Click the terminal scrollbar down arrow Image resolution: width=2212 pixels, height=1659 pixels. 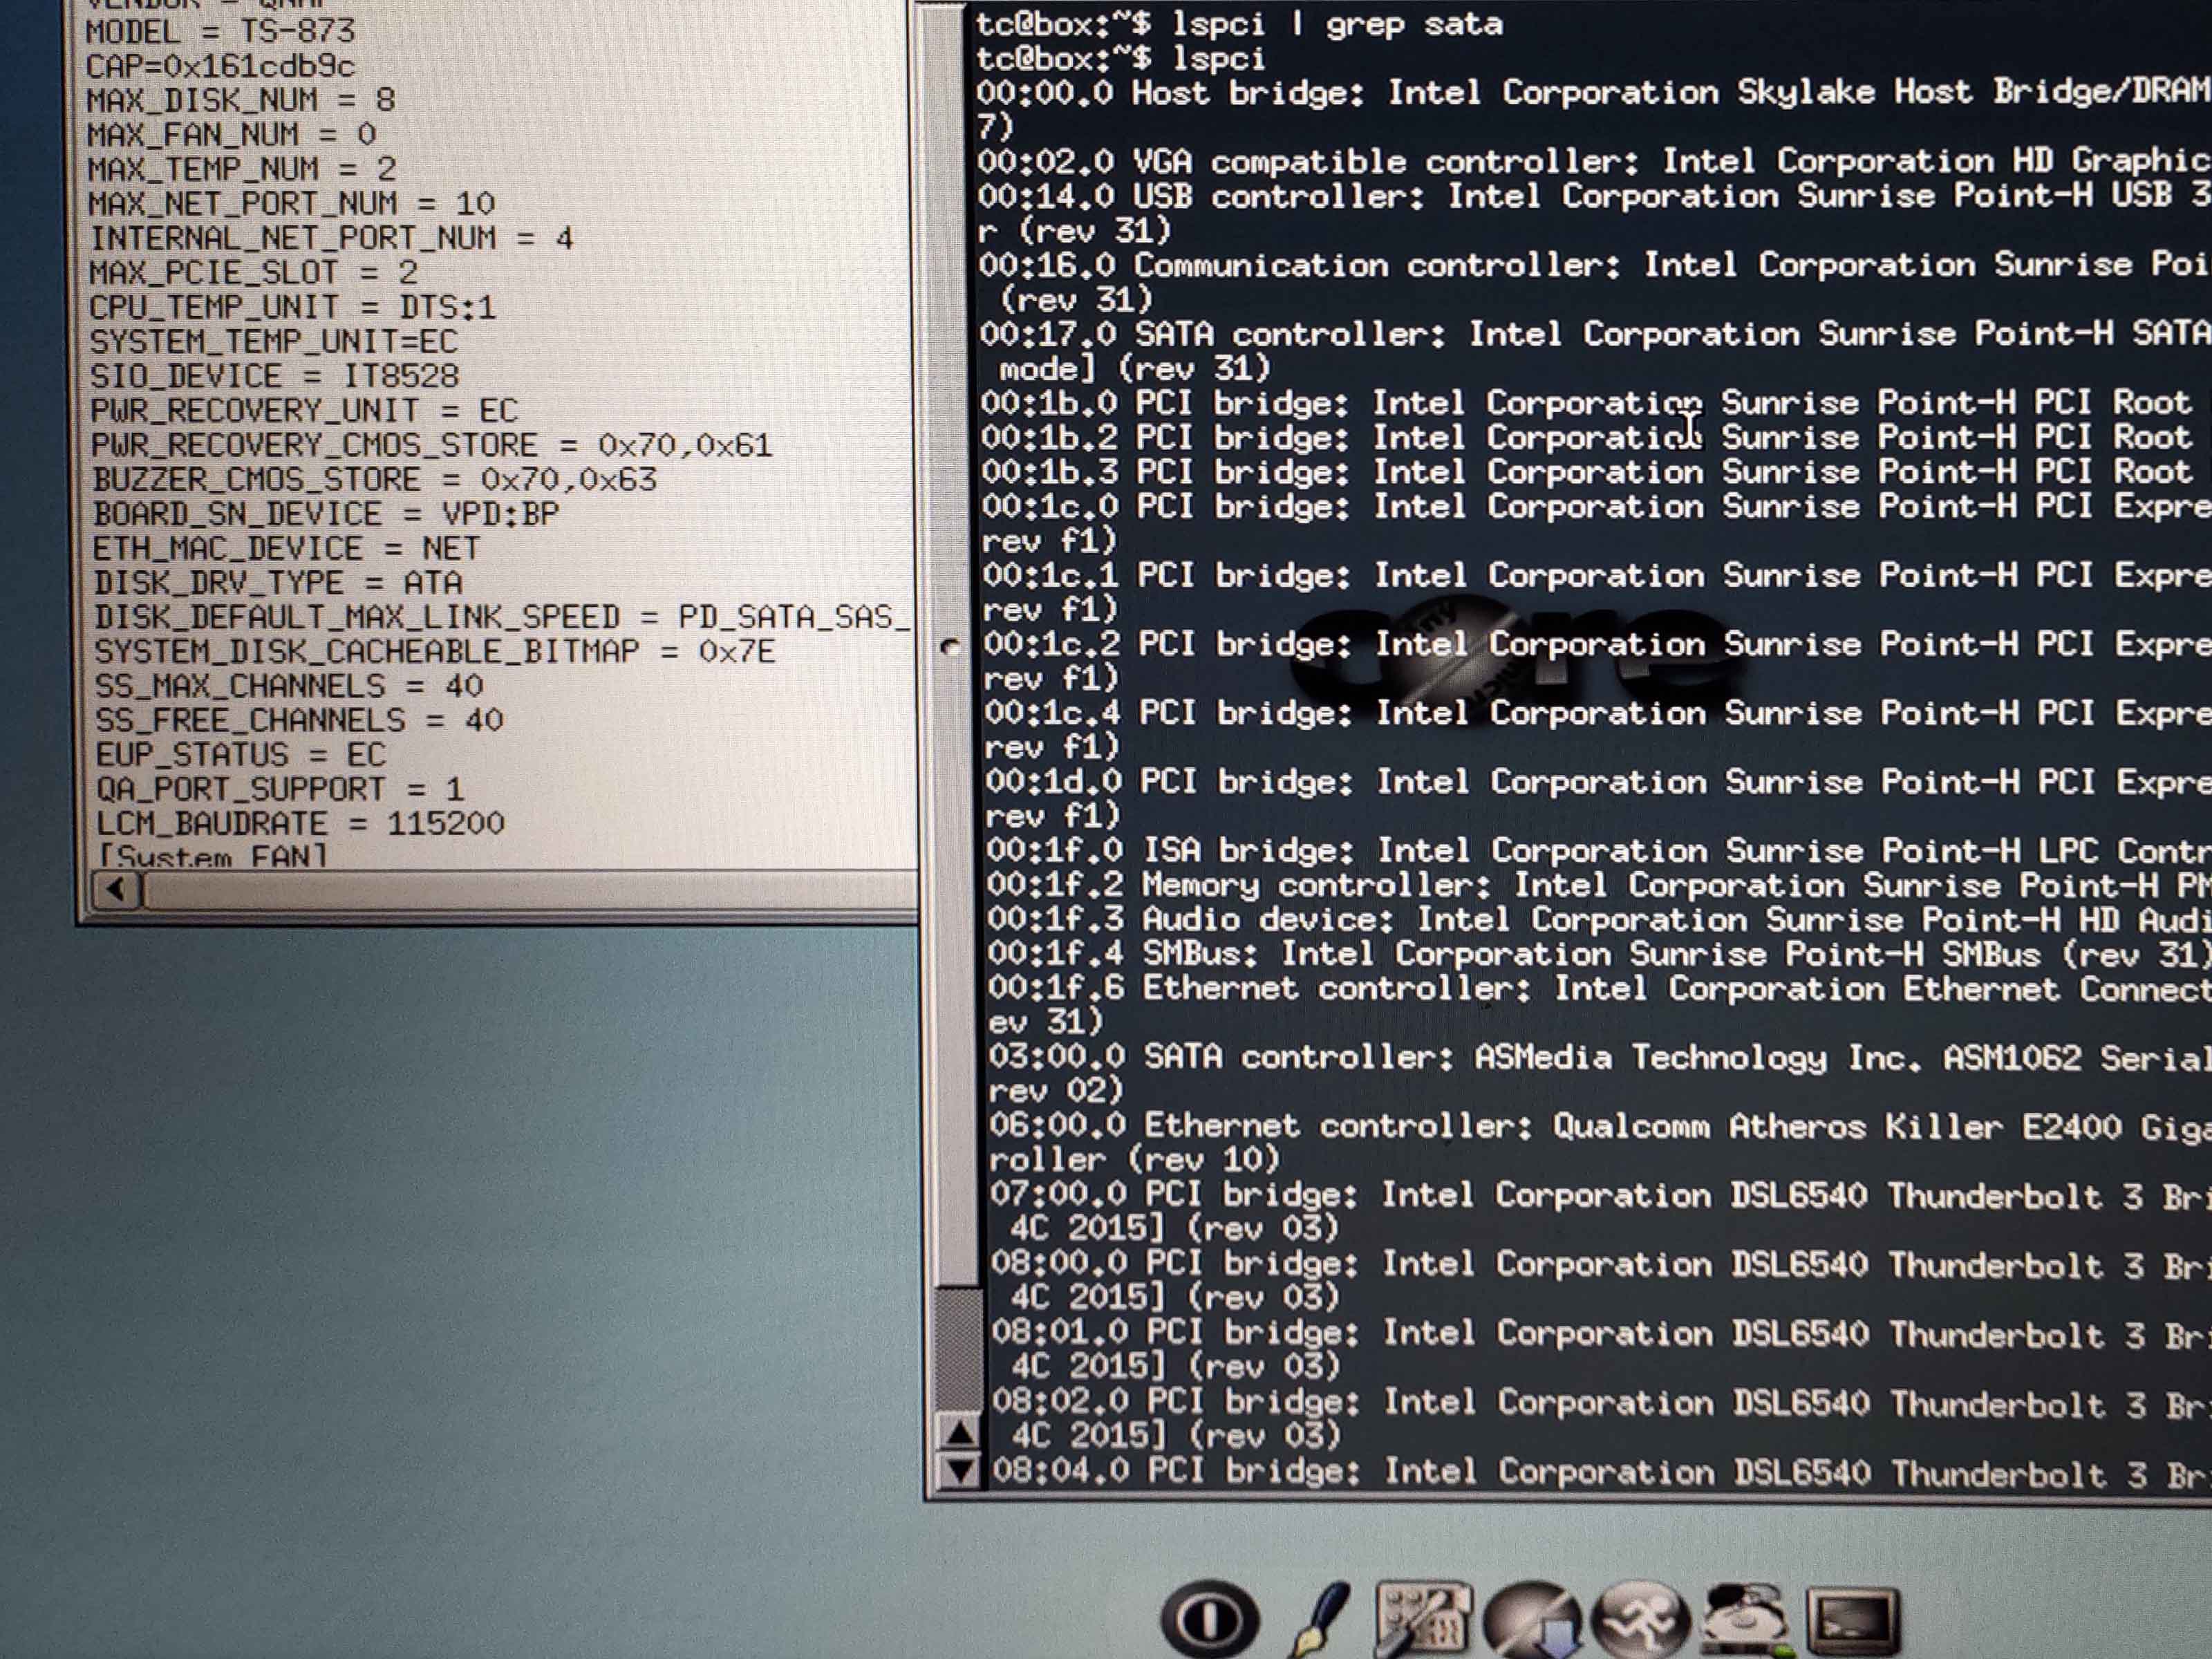click(960, 1471)
